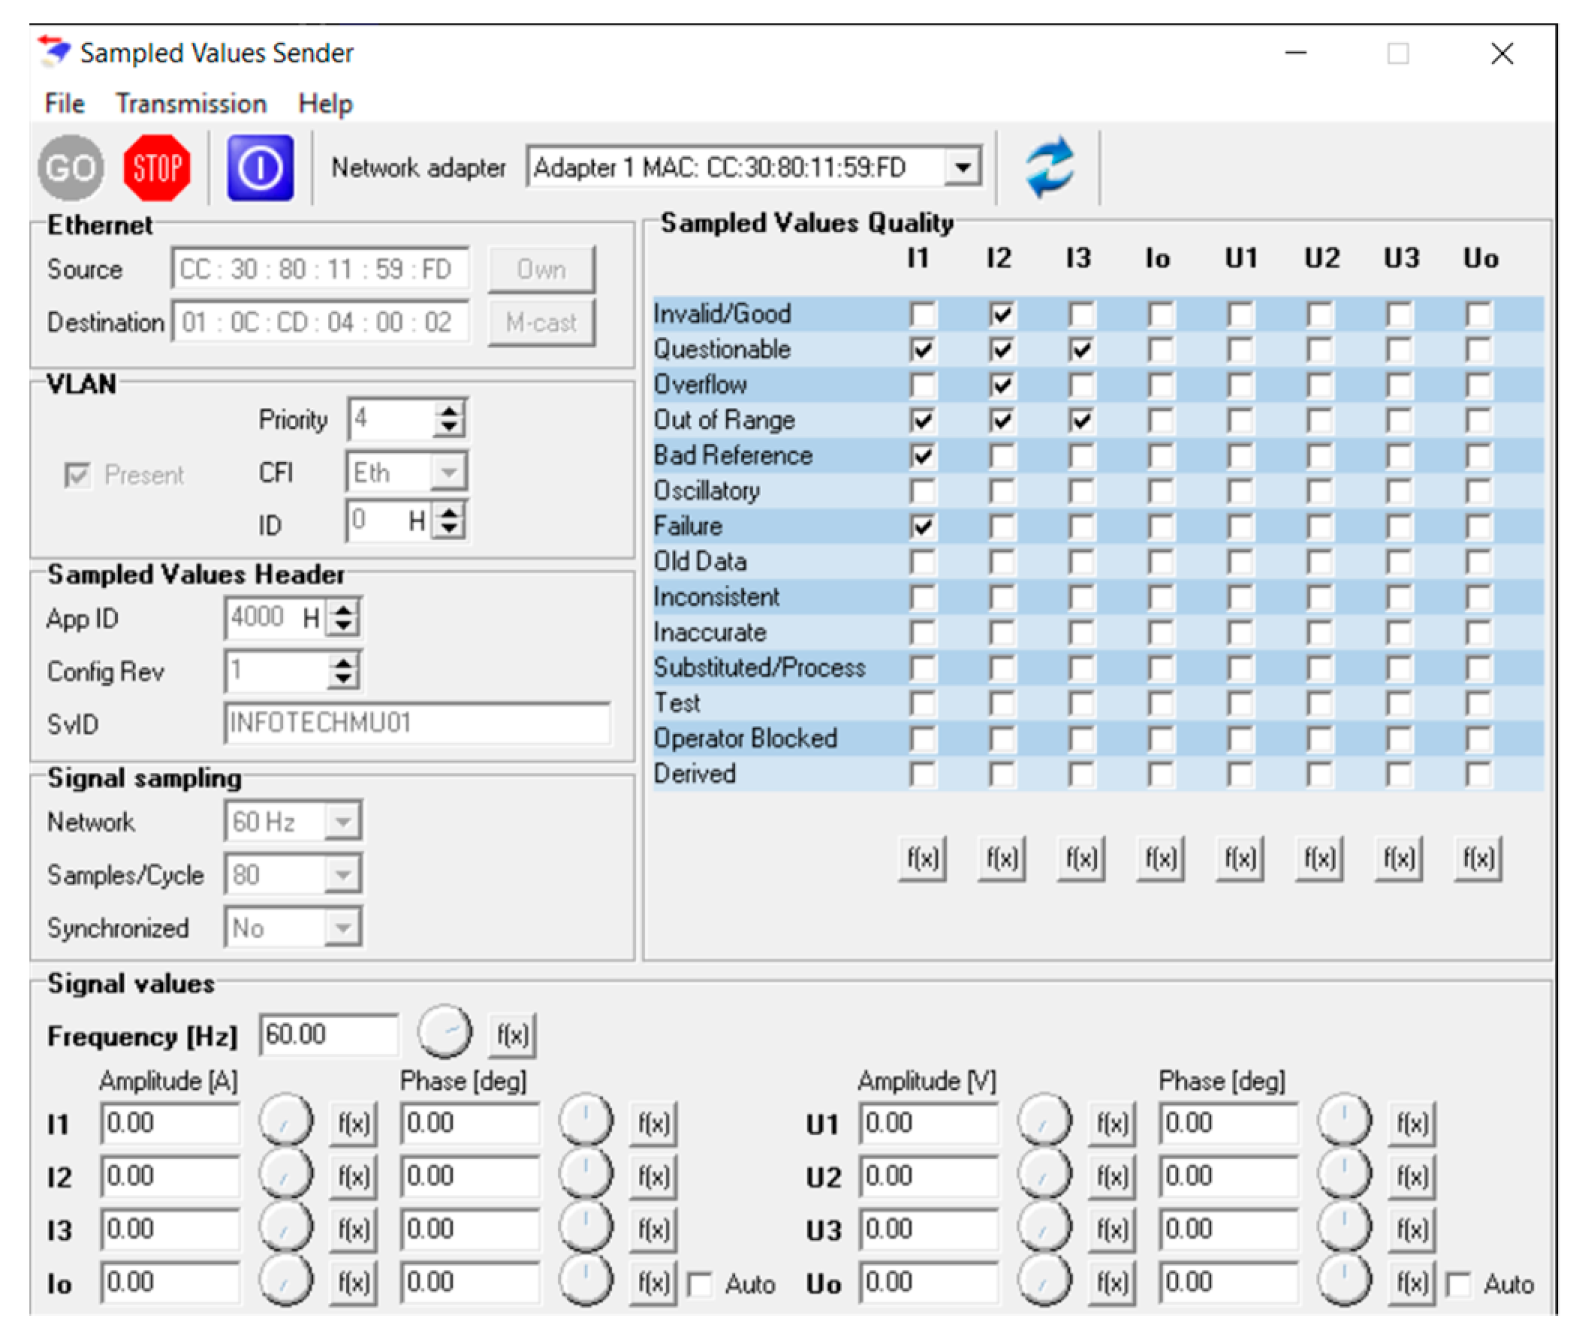
Task: Click the blue refresh arrows icon
Action: (x=1049, y=168)
